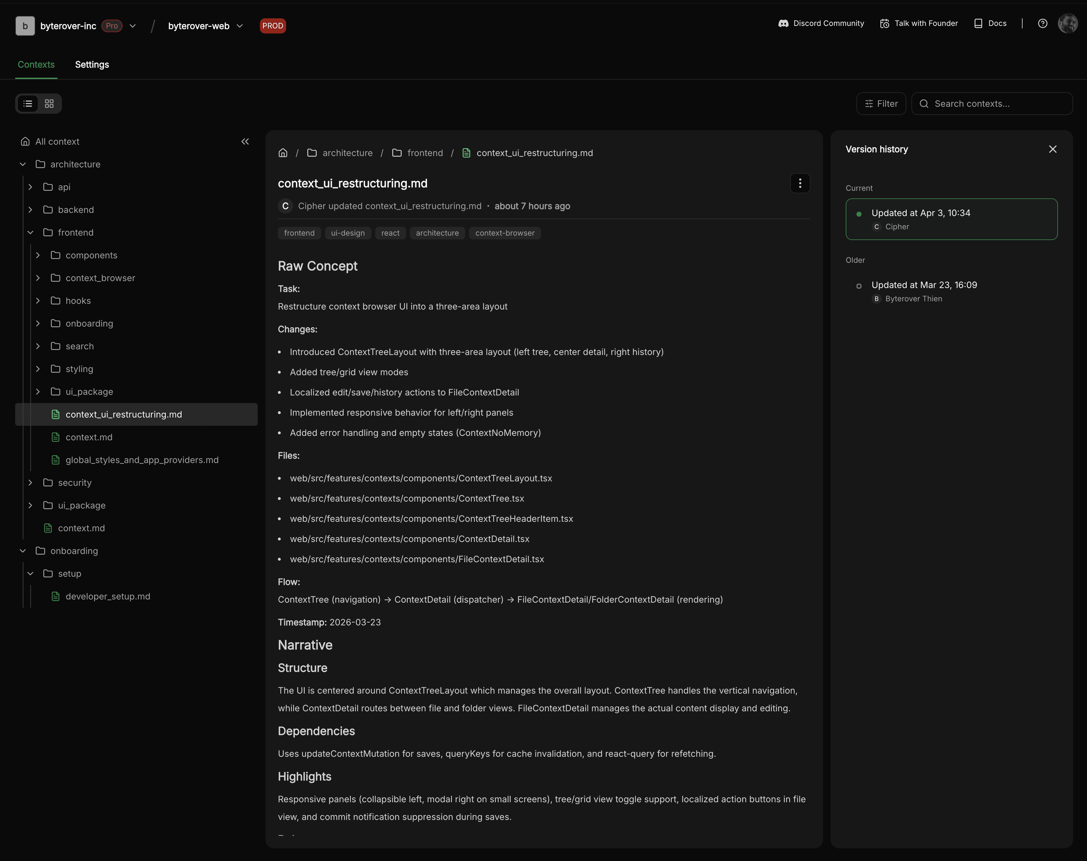Open the byterover-inc organization dropdown
1087x861 pixels.
coord(133,26)
